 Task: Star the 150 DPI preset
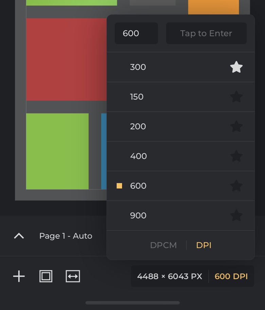pyautogui.click(x=236, y=97)
